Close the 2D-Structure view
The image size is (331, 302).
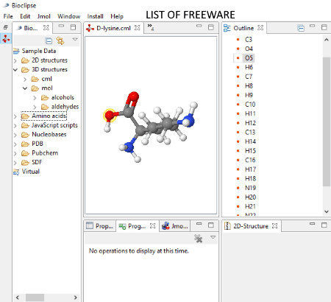(274, 225)
